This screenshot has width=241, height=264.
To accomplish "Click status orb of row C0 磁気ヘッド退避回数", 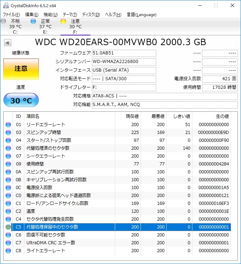I will [8, 196].
